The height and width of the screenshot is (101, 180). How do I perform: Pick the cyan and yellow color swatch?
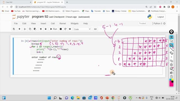click(171, 80)
